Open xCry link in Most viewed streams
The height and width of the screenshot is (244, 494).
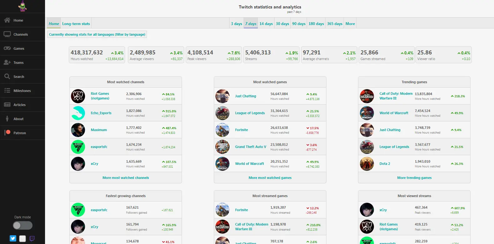[383, 210]
